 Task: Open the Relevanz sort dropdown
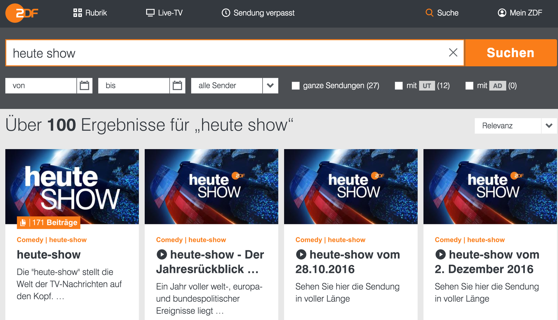coord(515,126)
